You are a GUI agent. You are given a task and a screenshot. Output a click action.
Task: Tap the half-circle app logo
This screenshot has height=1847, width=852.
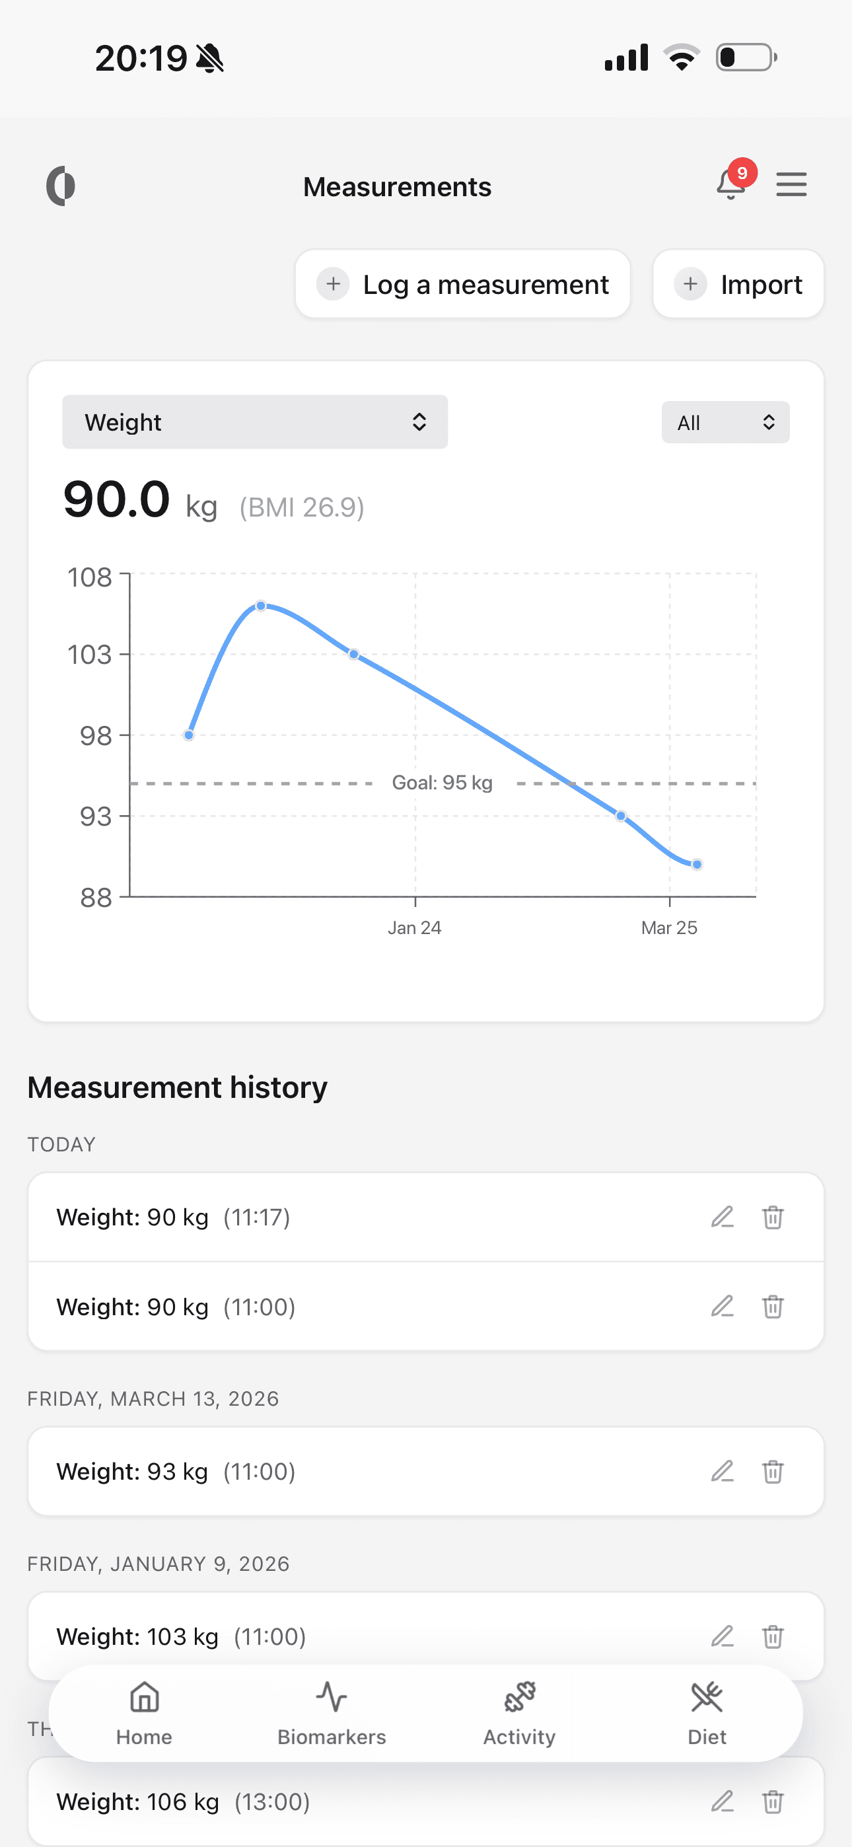tap(61, 186)
